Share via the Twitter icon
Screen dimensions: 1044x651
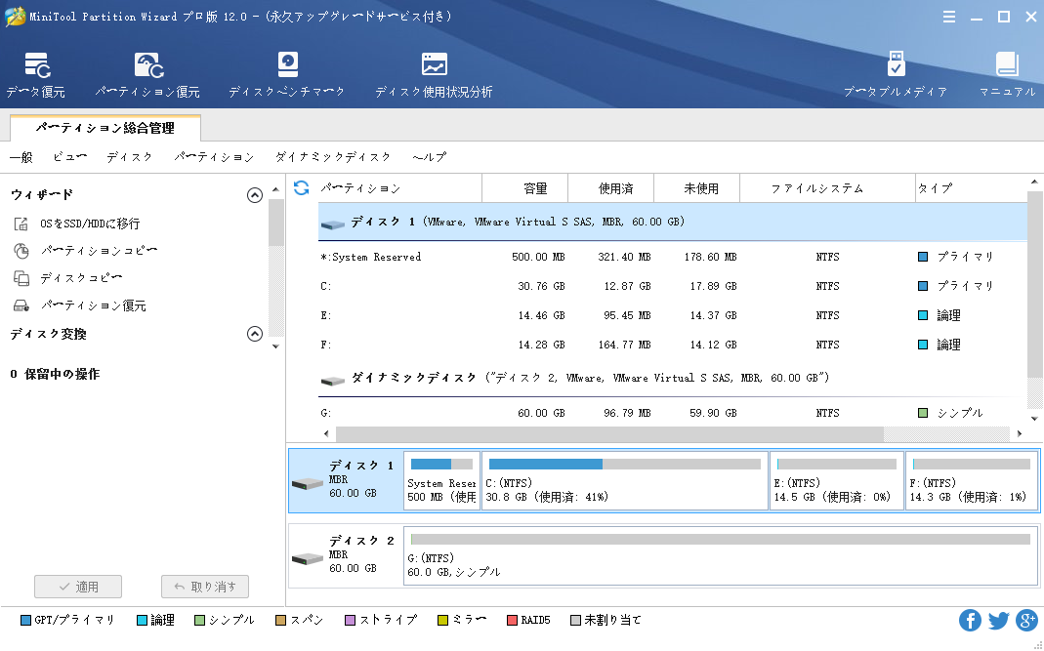[x=998, y=620]
